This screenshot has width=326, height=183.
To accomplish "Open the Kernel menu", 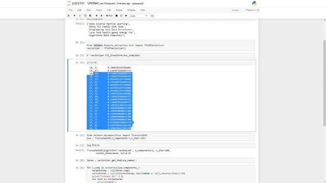I will click(x=119, y=10).
